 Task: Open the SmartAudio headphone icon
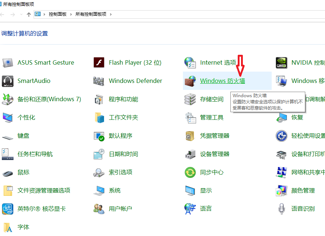pos(8,81)
